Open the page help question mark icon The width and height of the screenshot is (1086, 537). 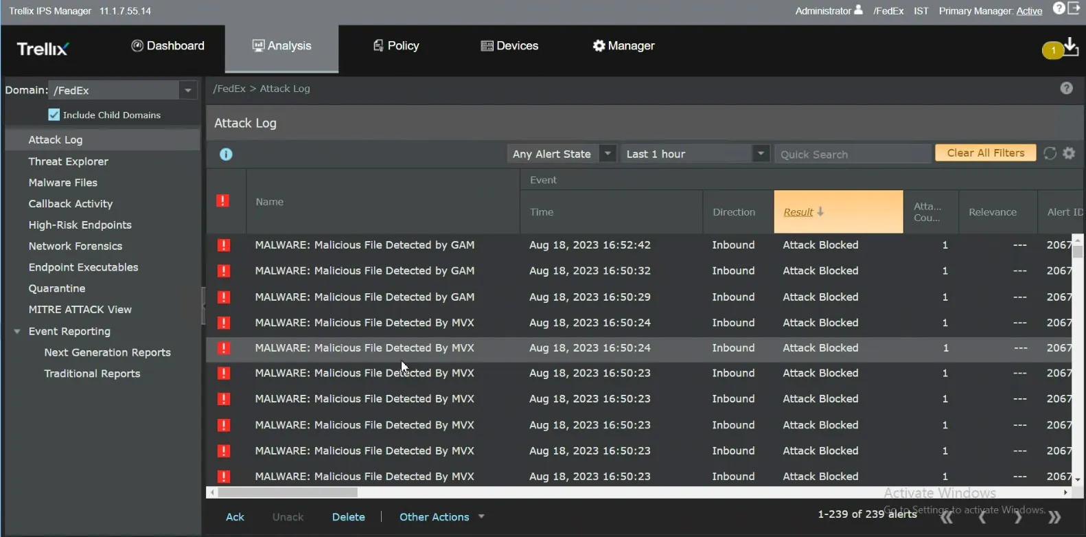1066,88
